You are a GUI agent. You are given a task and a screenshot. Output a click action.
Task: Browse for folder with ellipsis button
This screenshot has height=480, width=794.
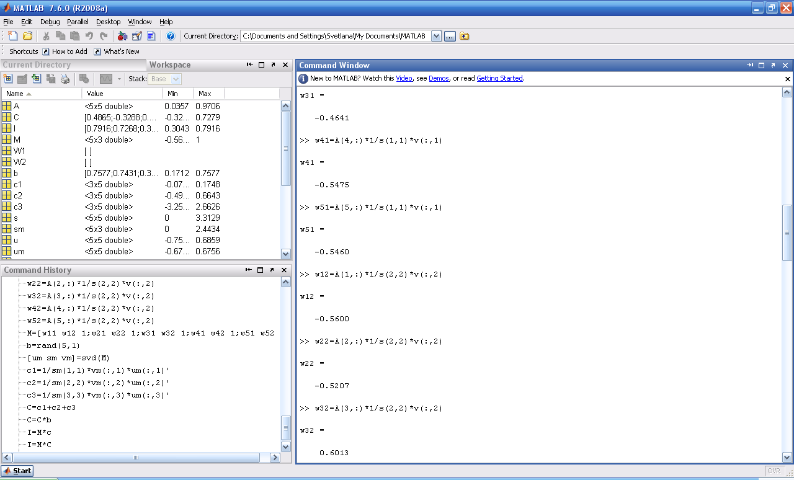(450, 36)
